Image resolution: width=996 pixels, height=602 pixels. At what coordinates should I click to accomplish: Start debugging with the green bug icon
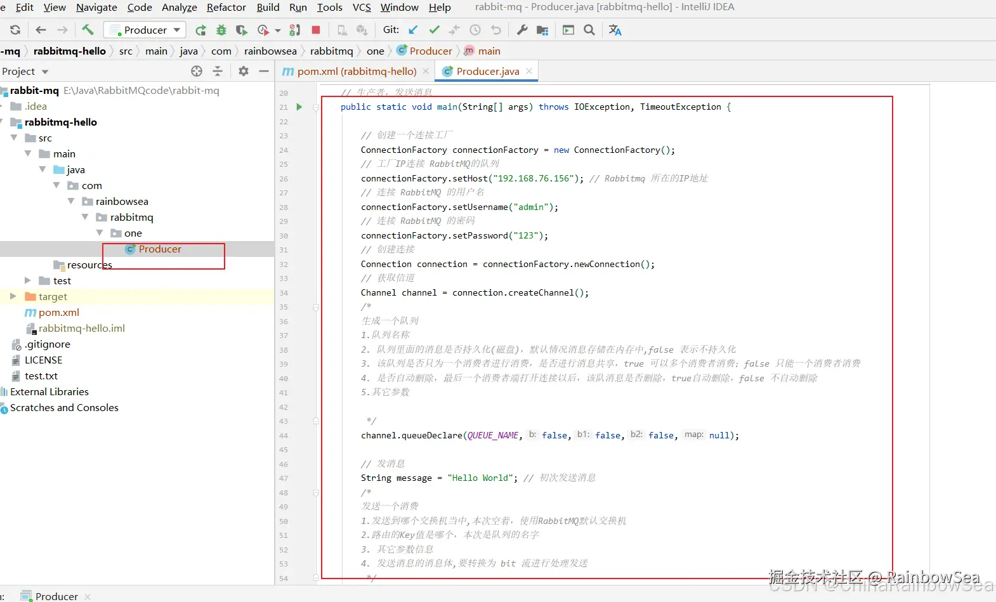221,30
